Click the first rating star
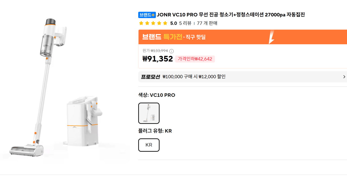This screenshot has width=347, height=185. tap(141, 23)
